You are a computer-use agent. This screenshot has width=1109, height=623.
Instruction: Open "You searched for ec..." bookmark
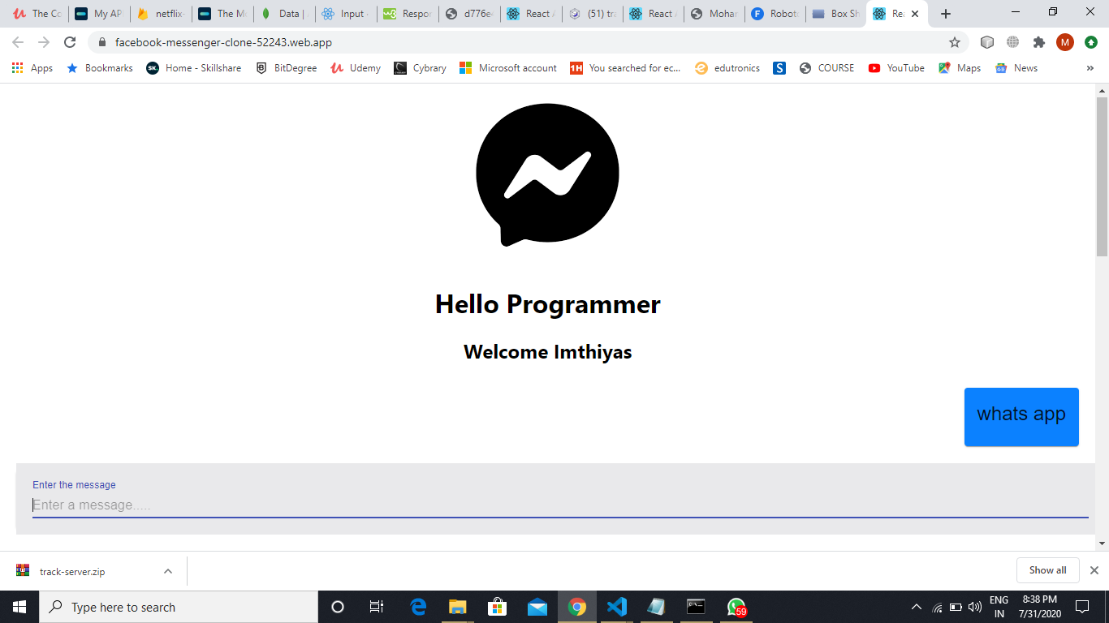coord(626,68)
